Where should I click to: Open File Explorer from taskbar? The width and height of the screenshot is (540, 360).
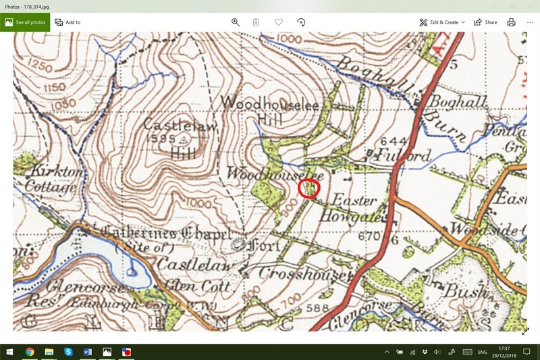click(49, 352)
